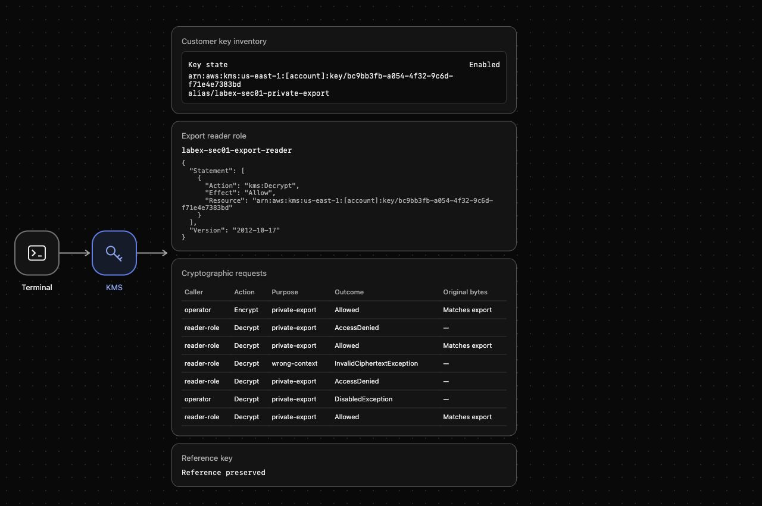The image size is (762, 506).
Task: Select the DisabledException row outcome
Action: click(x=363, y=399)
